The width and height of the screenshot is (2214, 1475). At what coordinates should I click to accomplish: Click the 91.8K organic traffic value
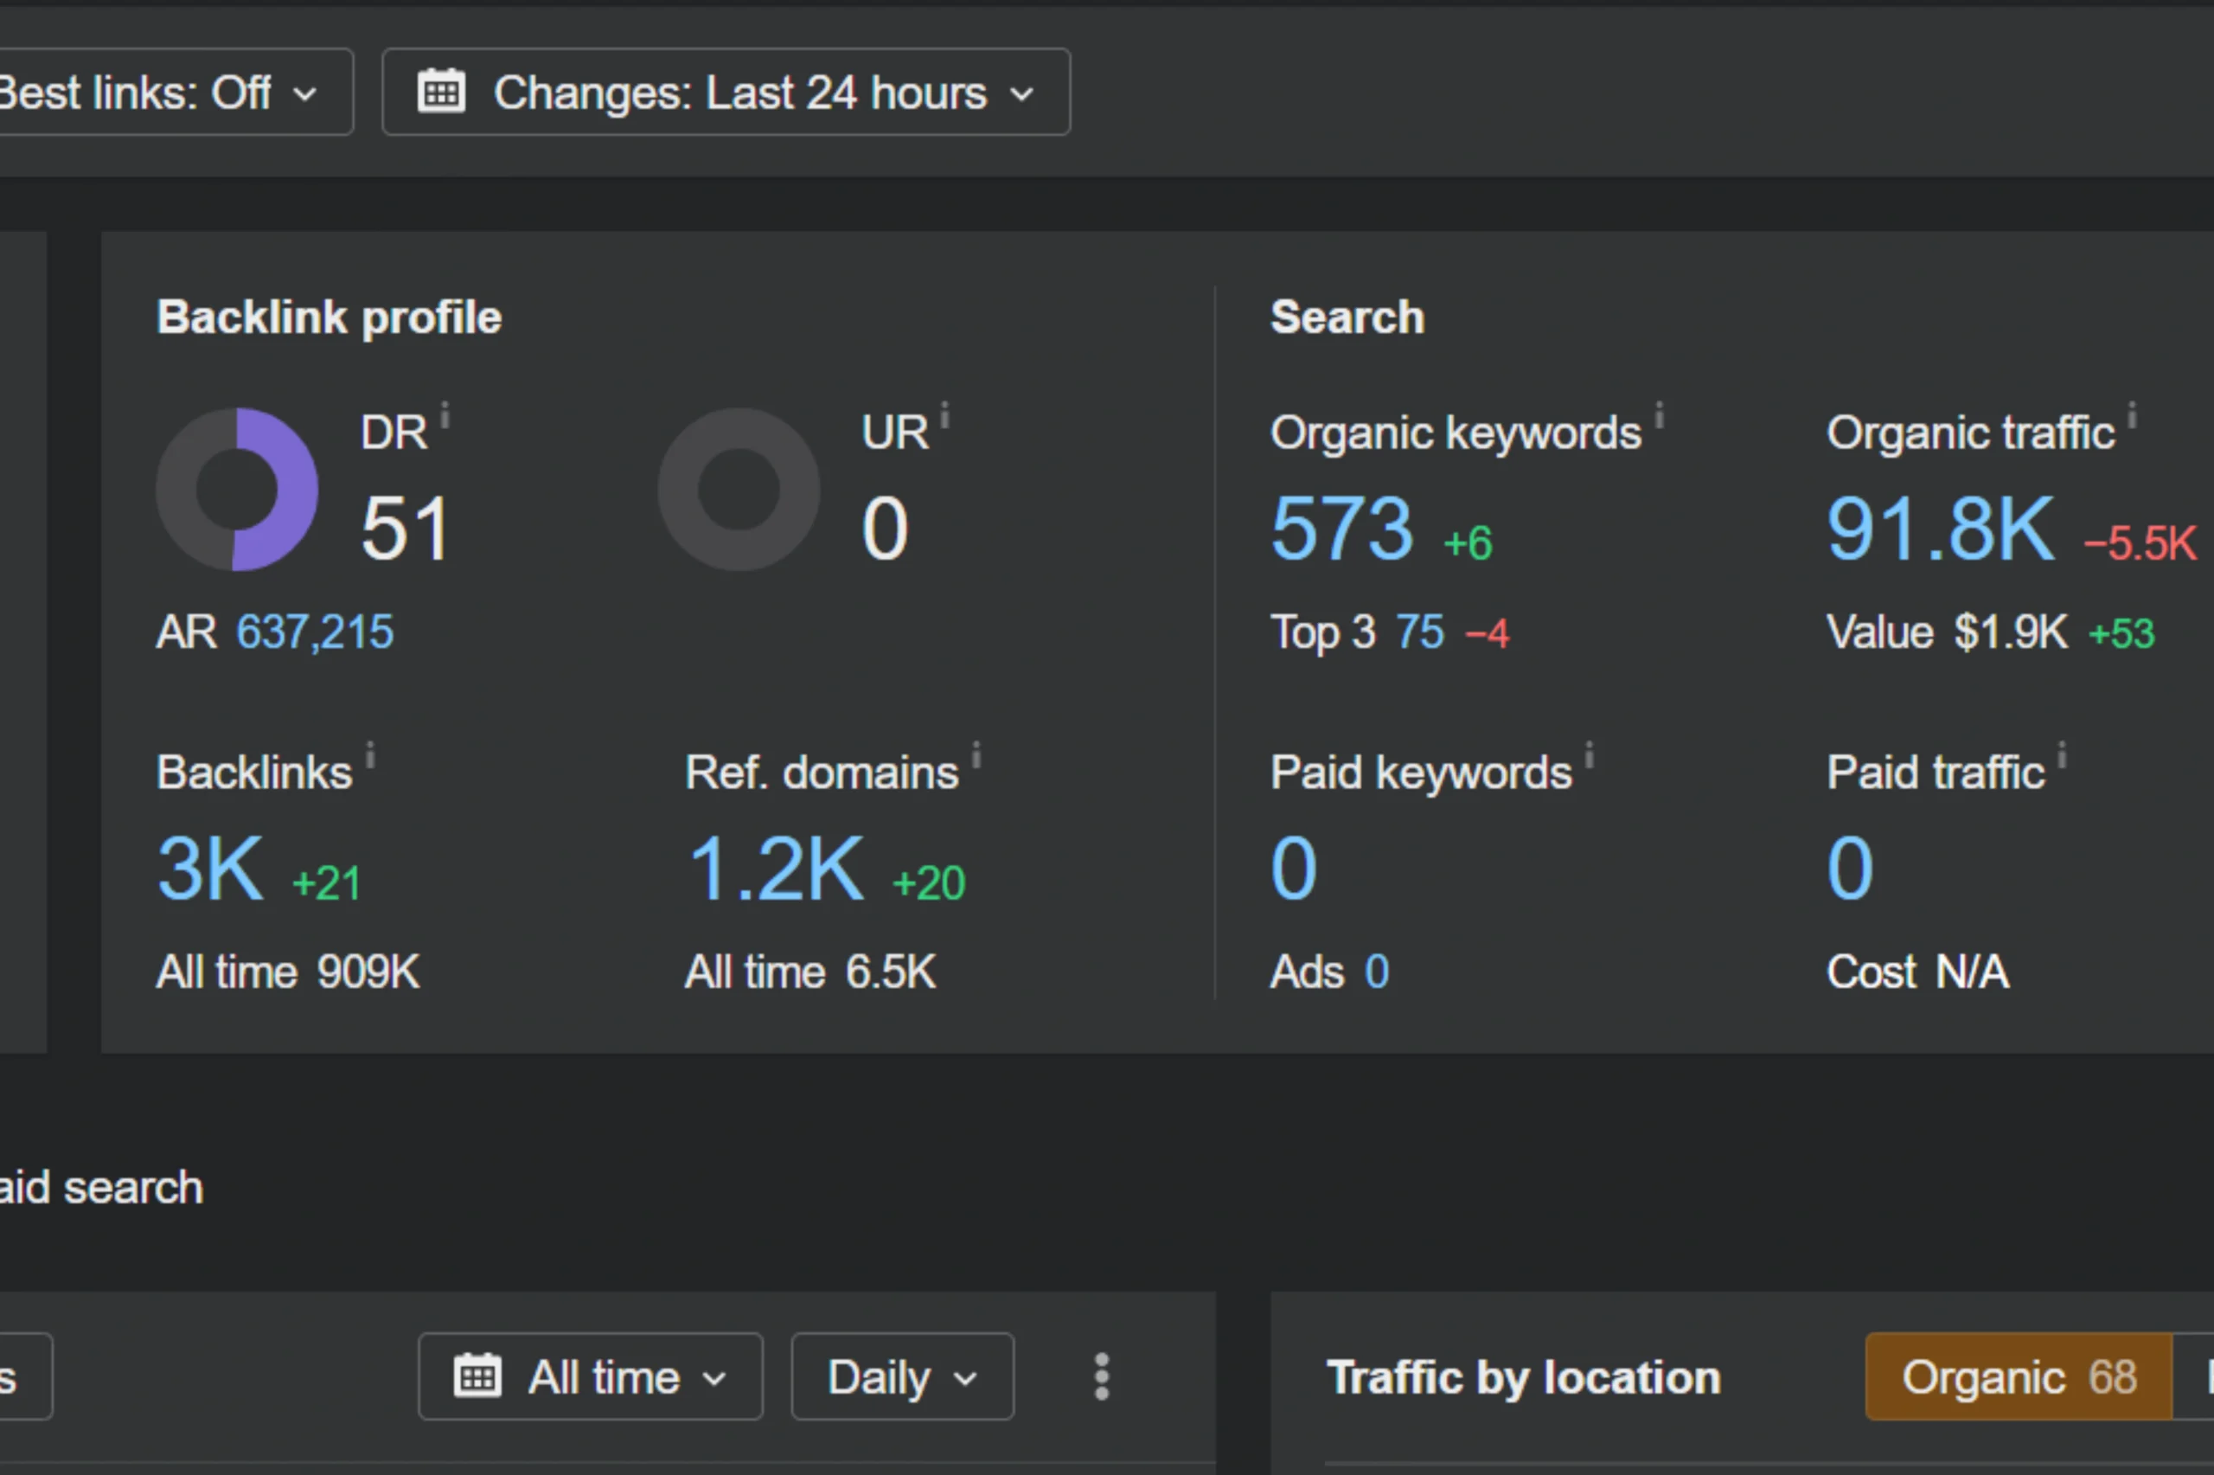[1941, 529]
